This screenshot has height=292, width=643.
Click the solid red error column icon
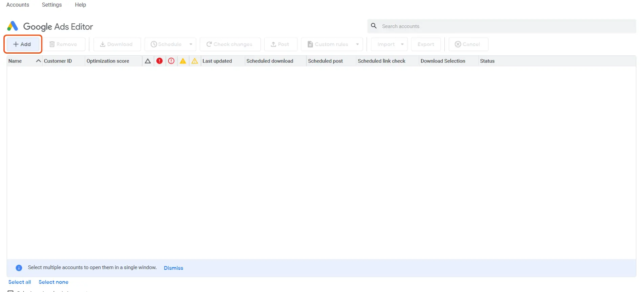[159, 61]
